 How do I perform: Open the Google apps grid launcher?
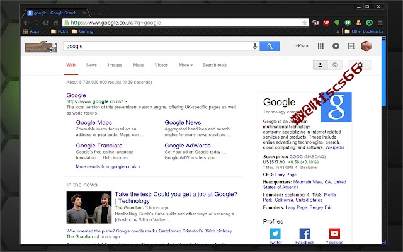pyautogui.click(x=321, y=46)
